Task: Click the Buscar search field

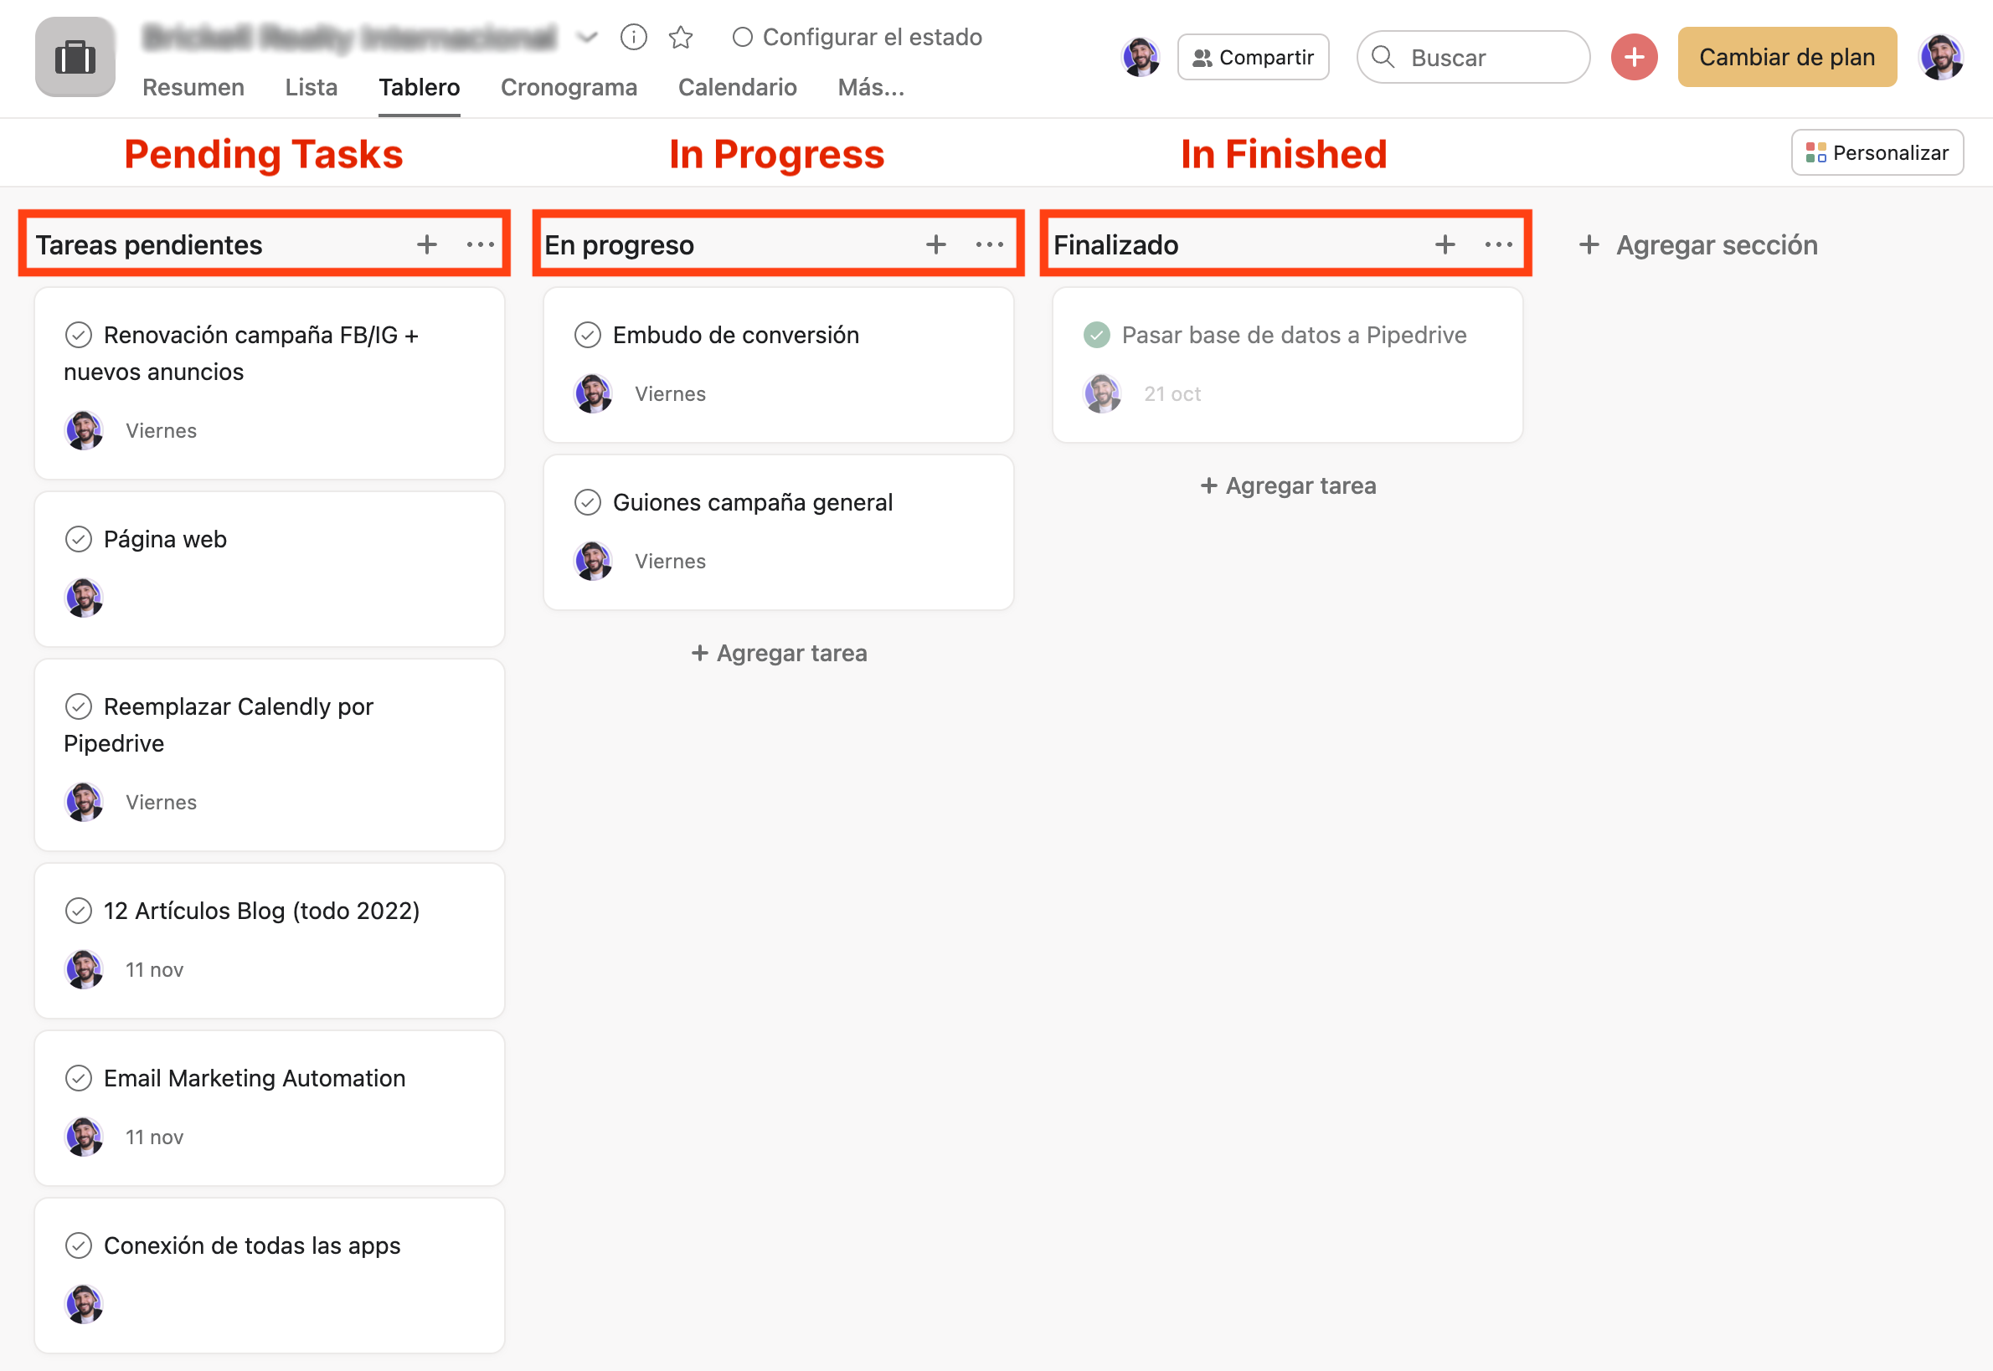Action: pos(1473,57)
